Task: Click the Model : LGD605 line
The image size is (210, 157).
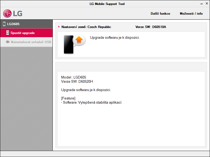Action: (73, 77)
